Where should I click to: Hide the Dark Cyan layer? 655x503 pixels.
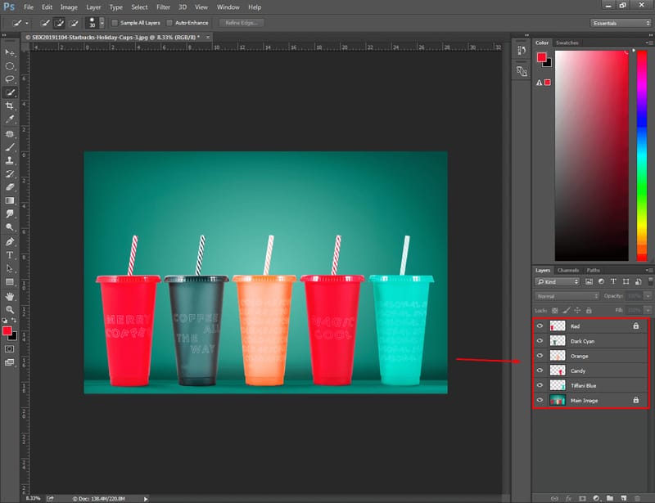point(540,341)
